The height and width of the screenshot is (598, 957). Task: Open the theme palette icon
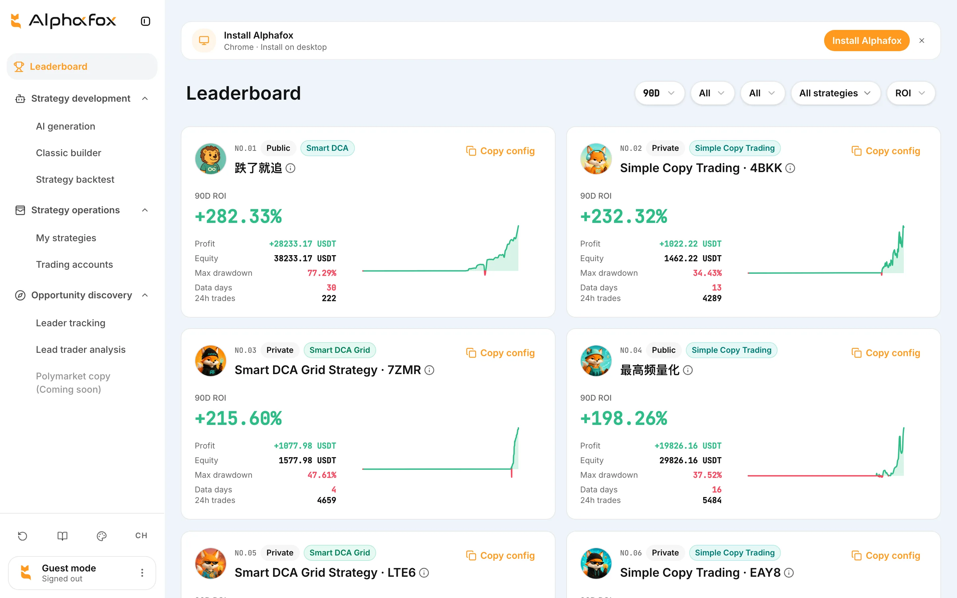coord(102,536)
